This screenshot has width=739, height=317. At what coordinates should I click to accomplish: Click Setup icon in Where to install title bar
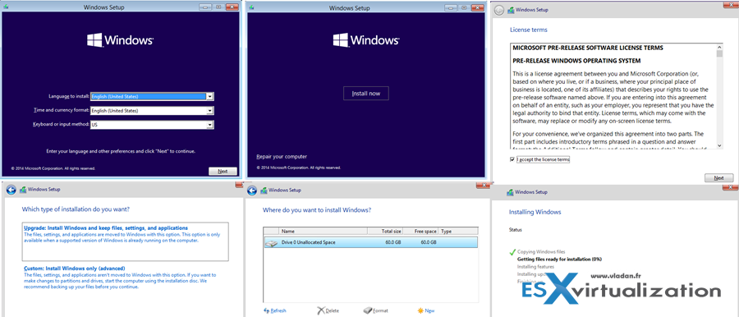pos(264,190)
